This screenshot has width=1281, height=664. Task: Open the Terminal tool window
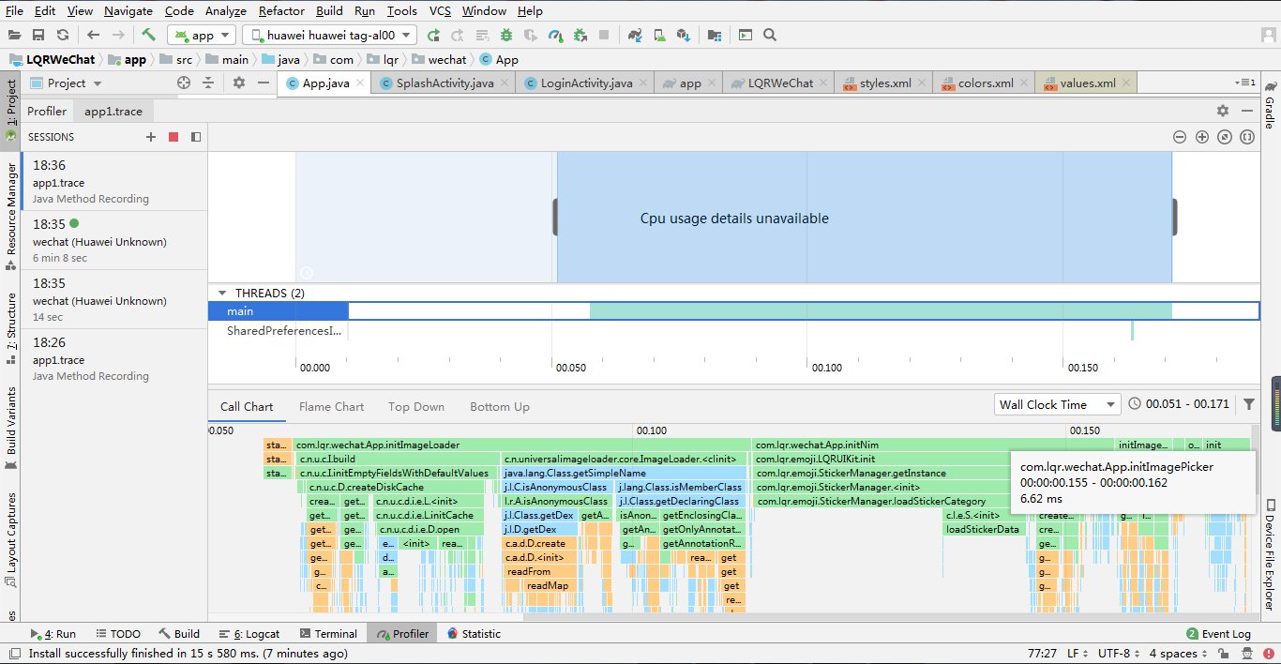point(328,634)
